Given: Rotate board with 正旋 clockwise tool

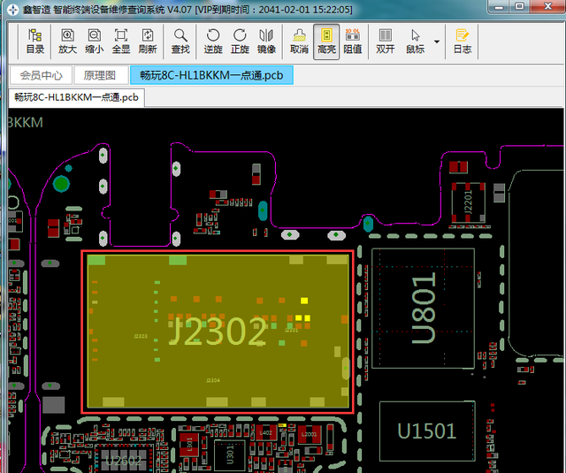Looking at the screenshot, I should [x=240, y=42].
